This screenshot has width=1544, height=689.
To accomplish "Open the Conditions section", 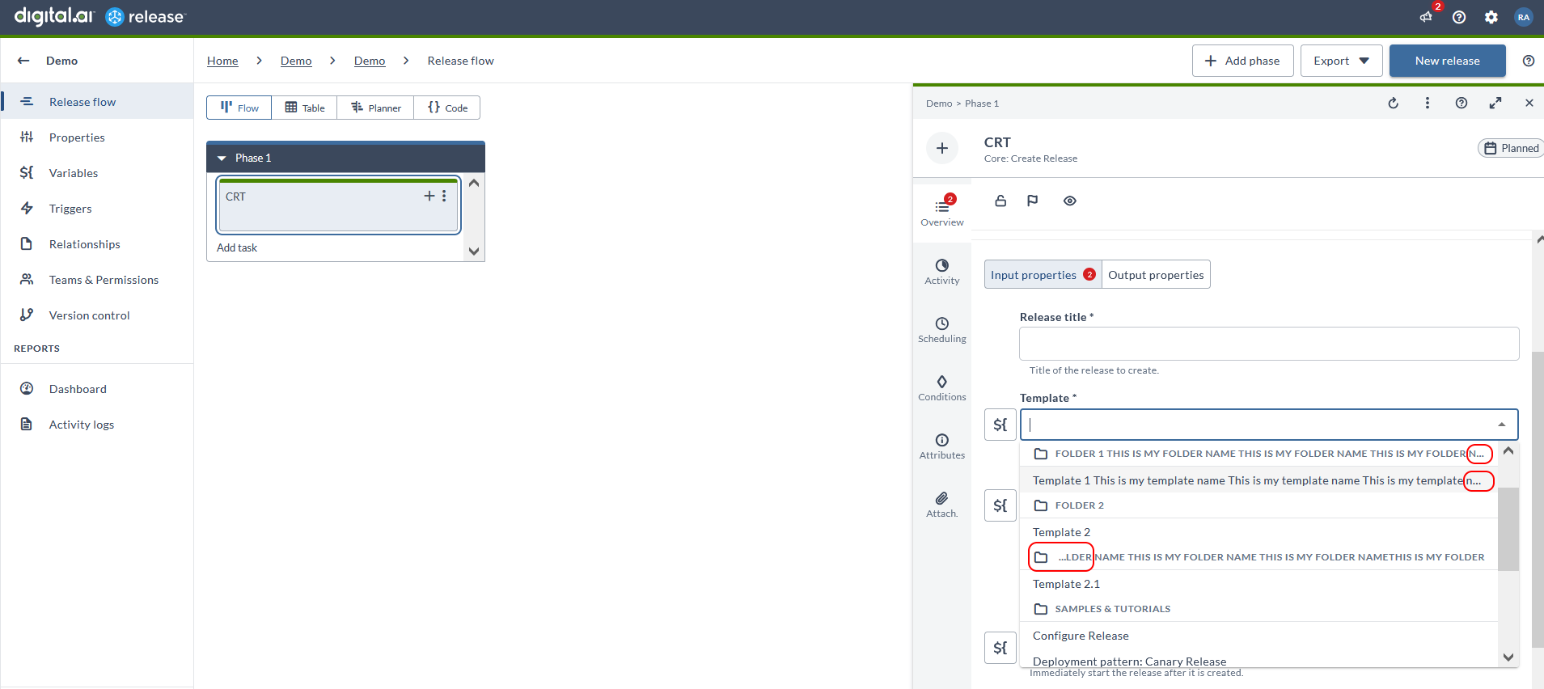I will tap(942, 388).
